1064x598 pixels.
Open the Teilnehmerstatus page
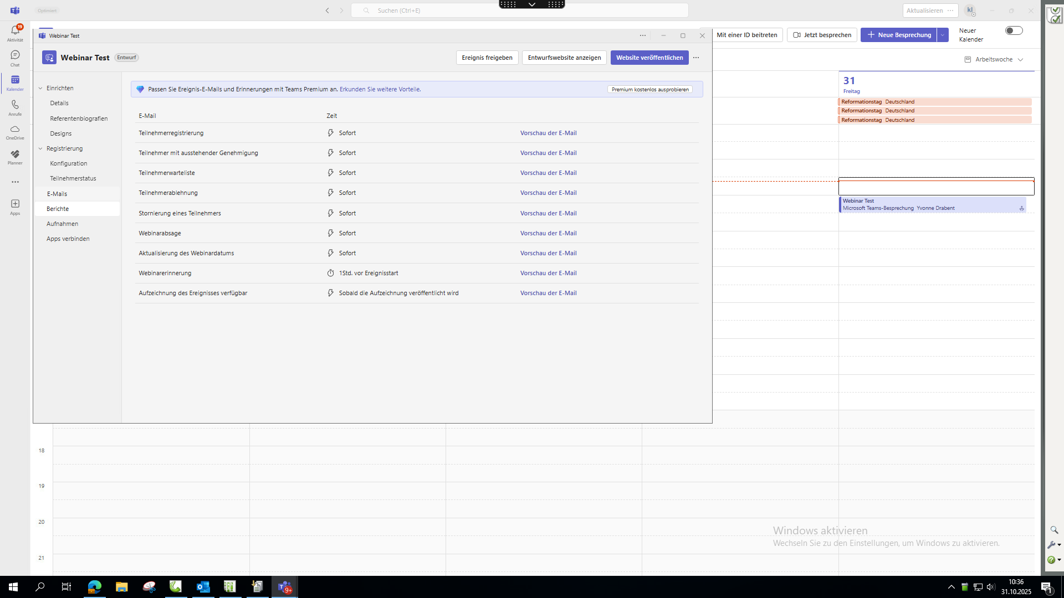coord(73,178)
